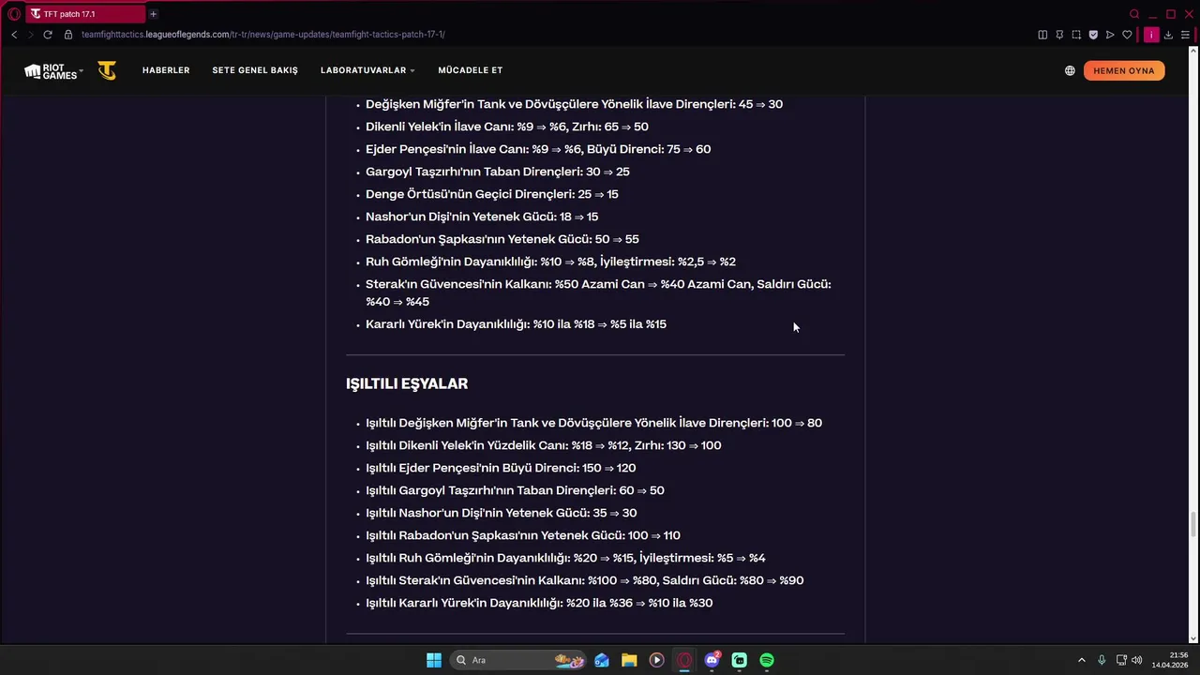1200x675 pixels.
Task: Bookmark page with heart icon
Action: pos(1127,35)
